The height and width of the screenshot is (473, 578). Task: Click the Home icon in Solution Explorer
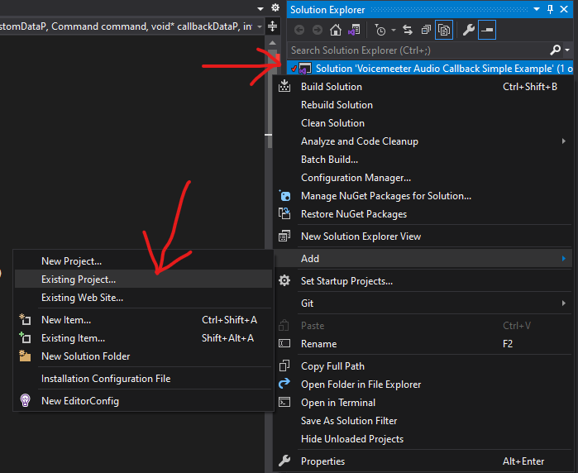pos(335,30)
